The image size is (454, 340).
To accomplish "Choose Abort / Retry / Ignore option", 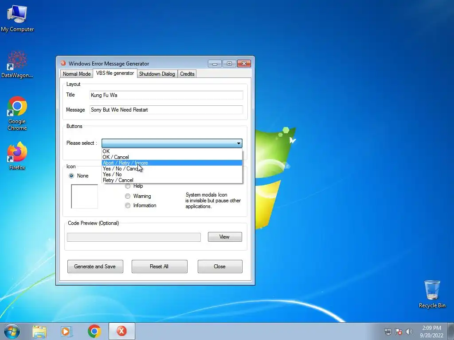I will [x=172, y=163].
